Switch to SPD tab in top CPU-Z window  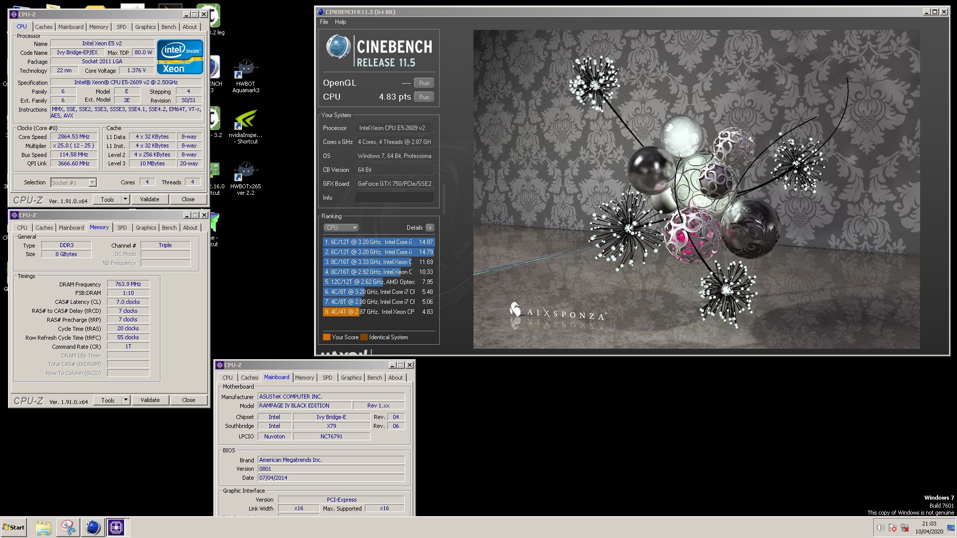click(122, 27)
